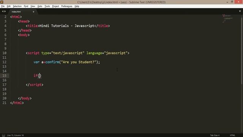Toggle the side bar panel switcher icon
The image size is (243, 137).
tap(3, 135)
